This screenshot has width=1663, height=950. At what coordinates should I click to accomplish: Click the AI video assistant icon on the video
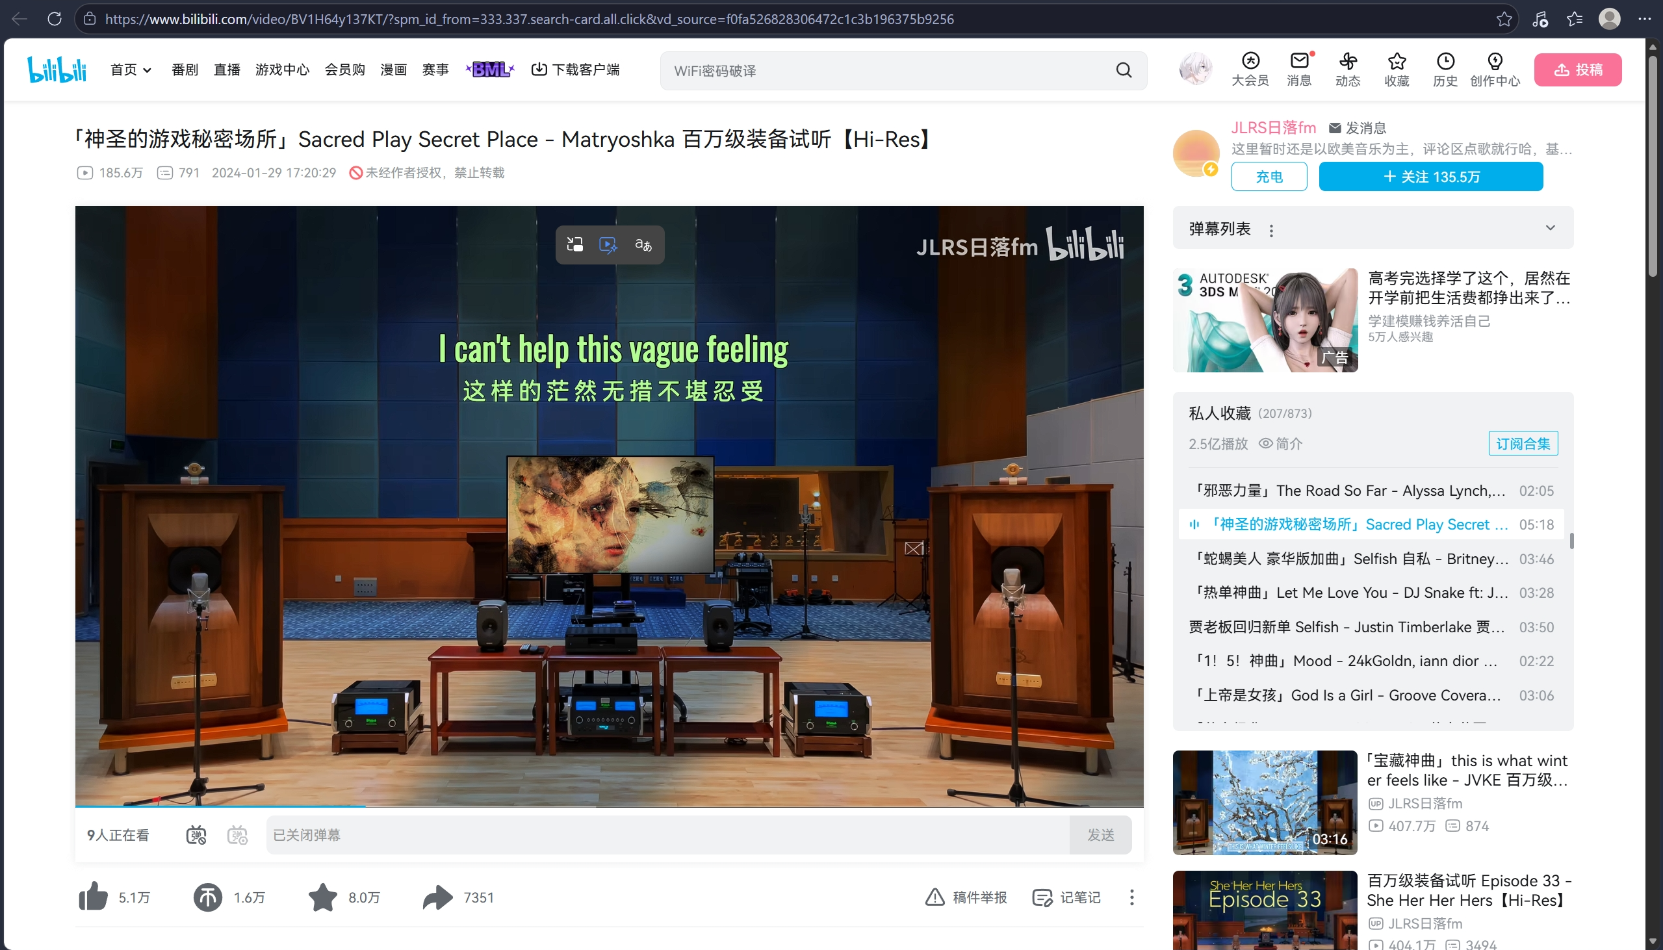(x=608, y=245)
